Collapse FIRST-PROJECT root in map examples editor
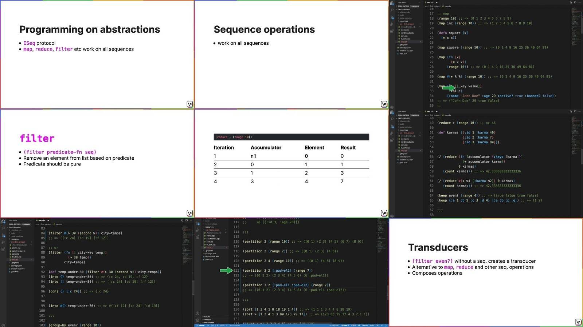Image resolution: width=583 pixels, height=327 pixels. [403, 9]
